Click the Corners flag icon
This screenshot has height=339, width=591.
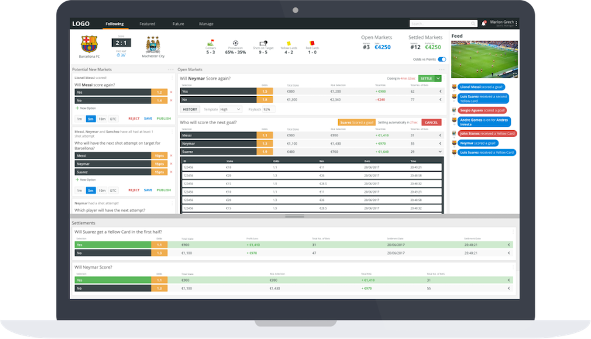pyautogui.click(x=211, y=43)
